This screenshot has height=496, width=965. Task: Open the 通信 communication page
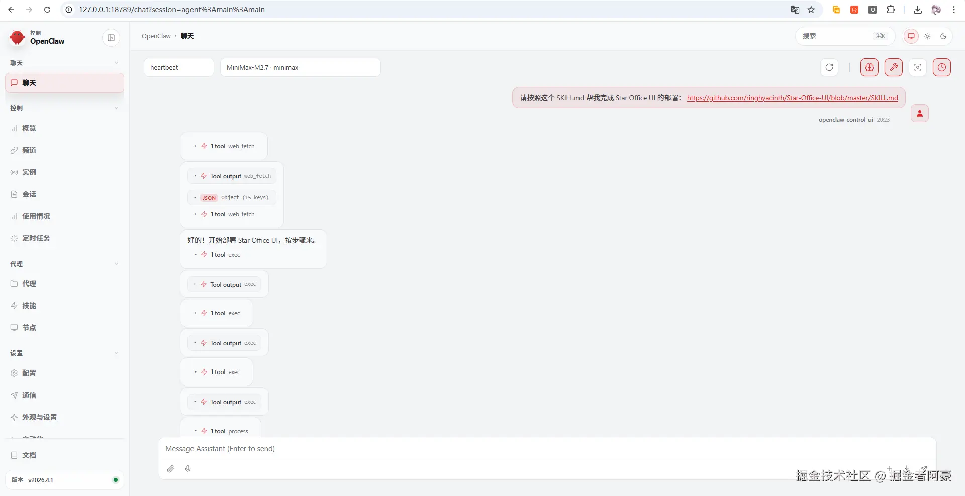point(64,395)
